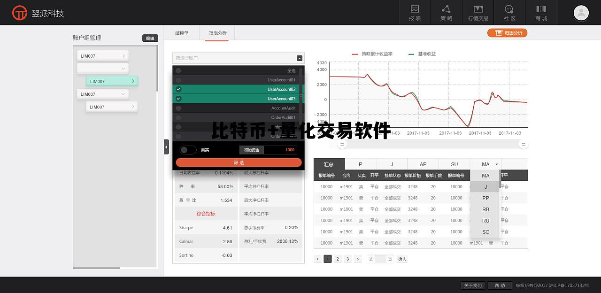Collapse the left sidebar panel arrow
Viewport: 601px width, 293px height.
pos(166,147)
